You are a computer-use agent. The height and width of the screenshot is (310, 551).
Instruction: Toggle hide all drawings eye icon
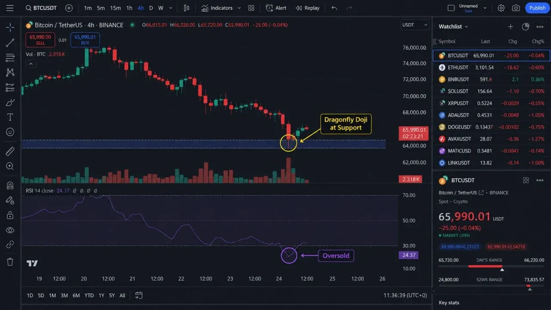[x=10, y=230]
